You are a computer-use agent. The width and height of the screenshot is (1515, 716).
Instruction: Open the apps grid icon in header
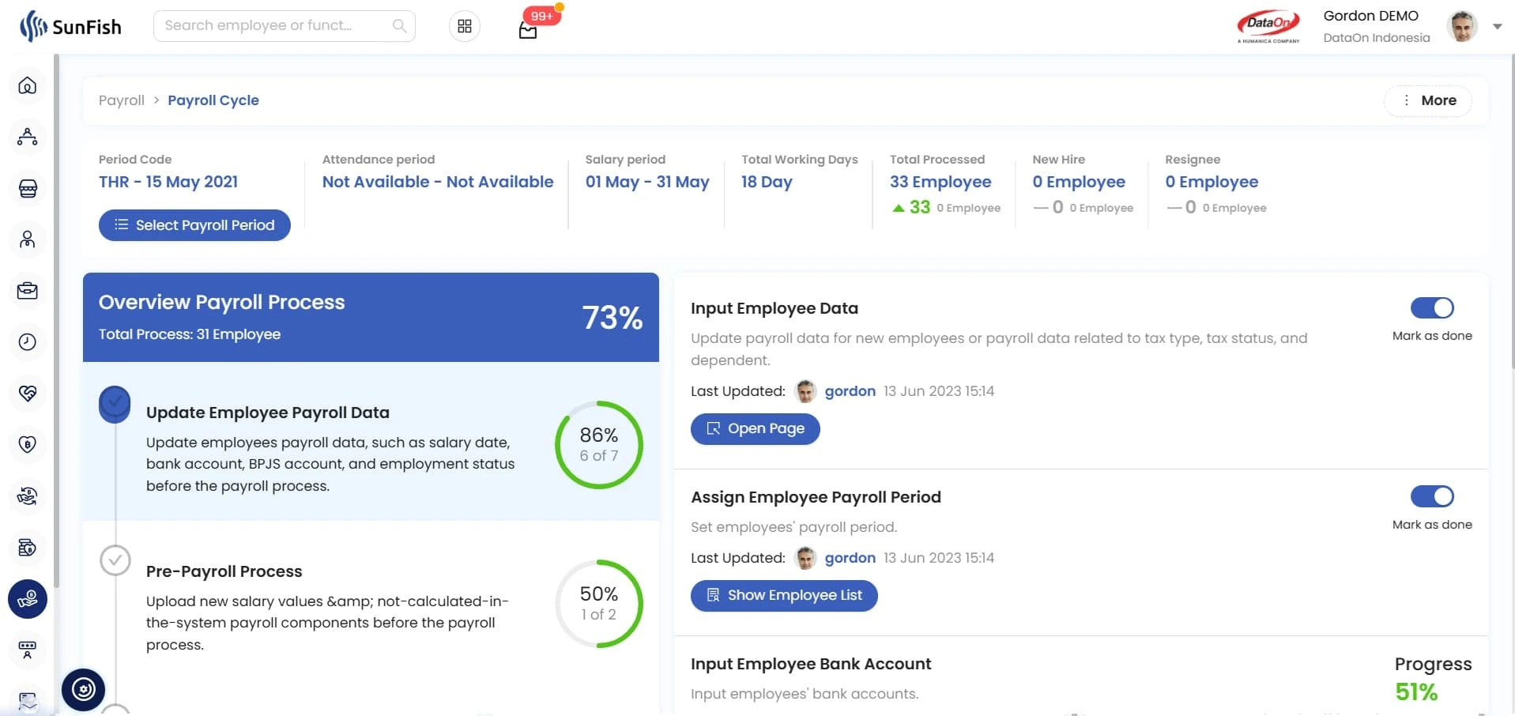465,26
